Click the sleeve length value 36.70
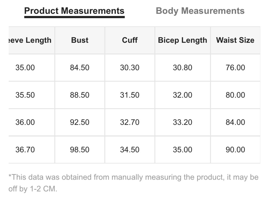 coord(25,150)
